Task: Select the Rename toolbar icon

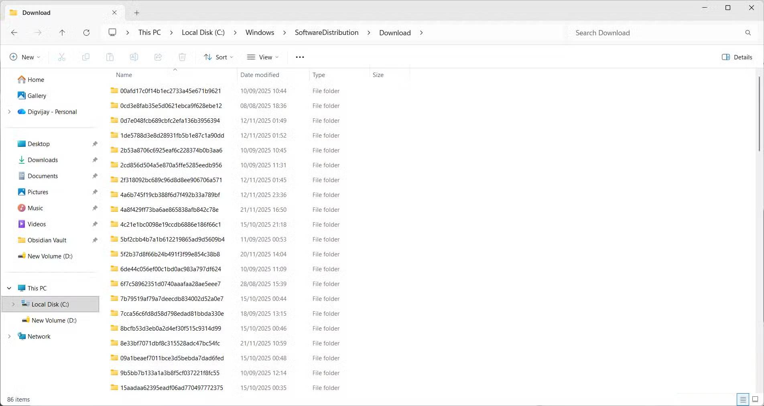Action: (134, 57)
